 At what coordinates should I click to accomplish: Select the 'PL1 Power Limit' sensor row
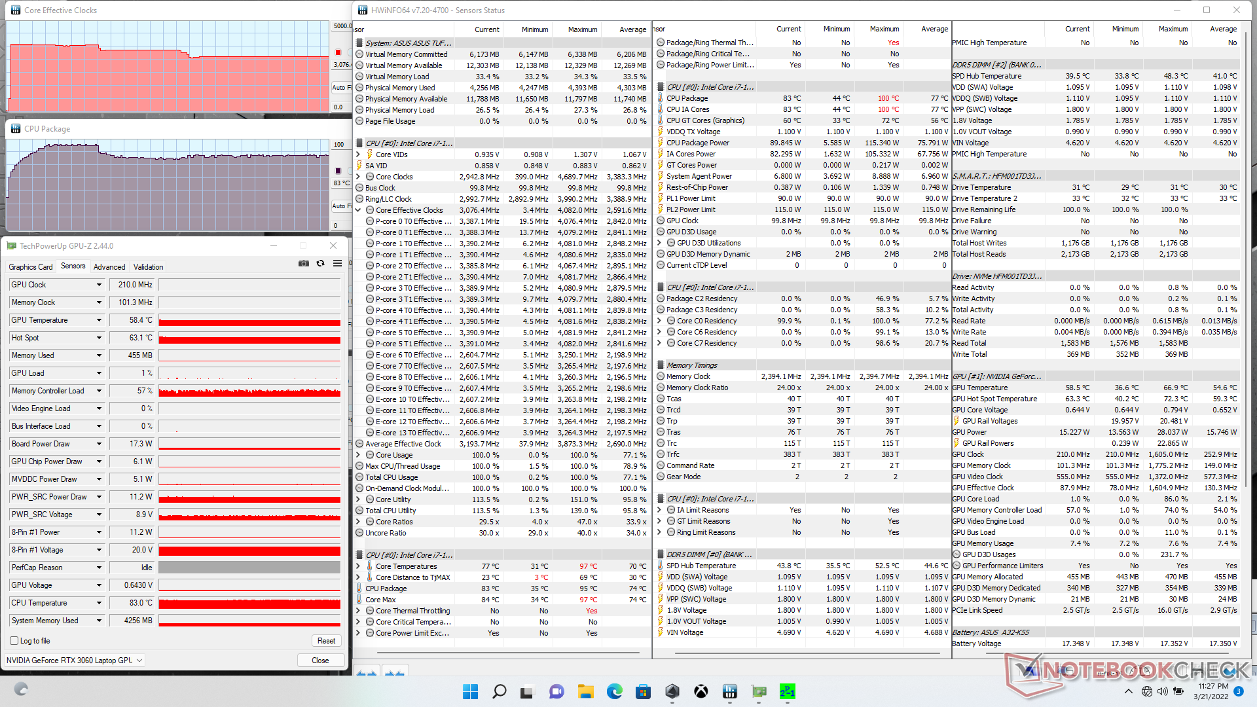802,198
